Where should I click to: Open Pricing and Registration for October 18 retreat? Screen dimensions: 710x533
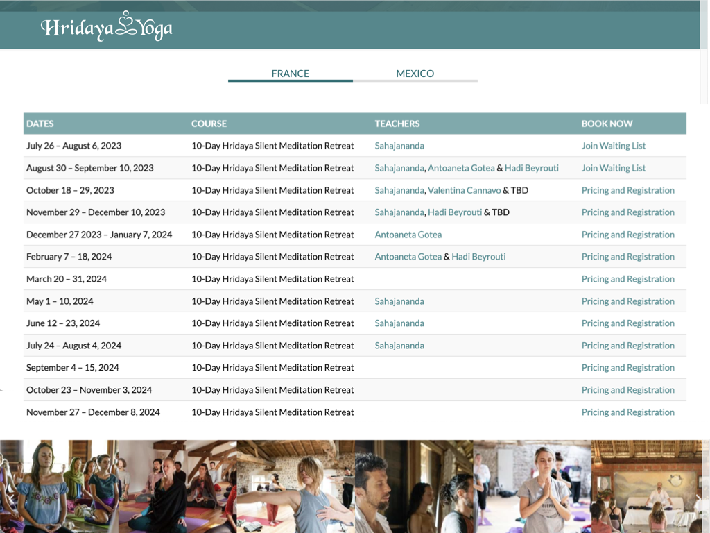(627, 190)
